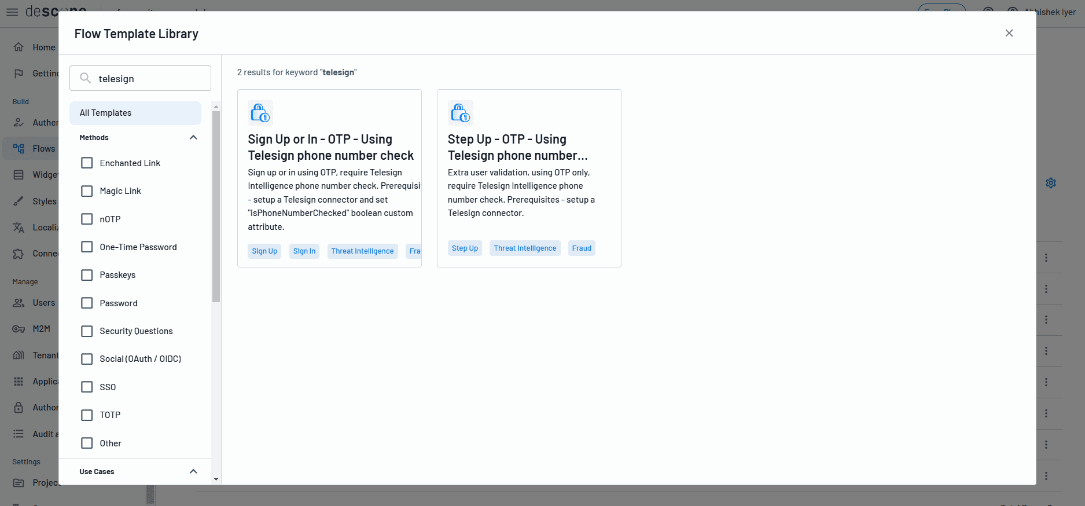This screenshot has width=1085, height=506.
Task: Click the Home icon in sidebar
Action: pyautogui.click(x=19, y=47)
